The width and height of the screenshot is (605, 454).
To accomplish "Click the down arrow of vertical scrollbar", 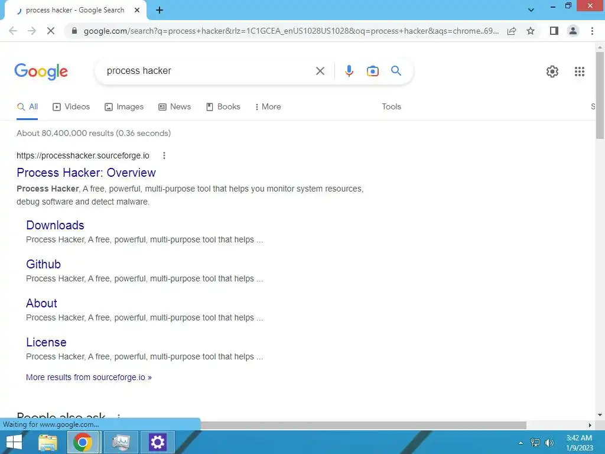I will pos(600,415).
